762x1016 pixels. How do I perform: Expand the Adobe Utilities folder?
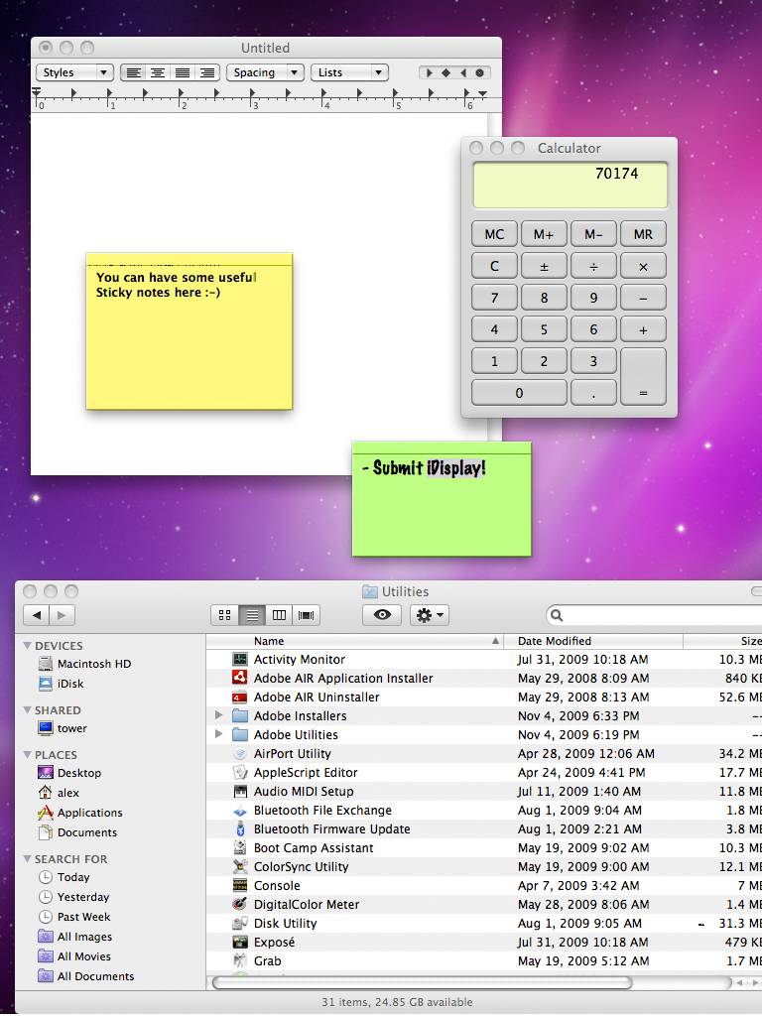(218, 734)
